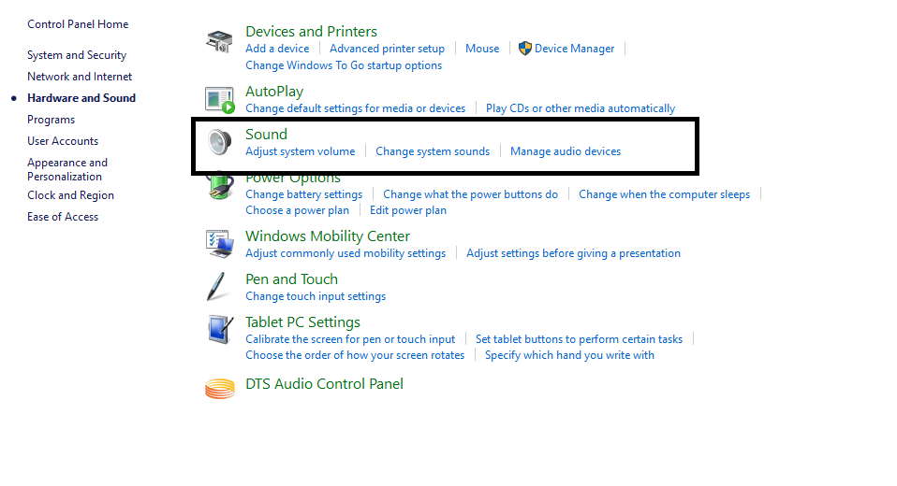This screenshot has width=897, height=486.
Task: Open Network and Internet category
Action: (x=80, y=77)
